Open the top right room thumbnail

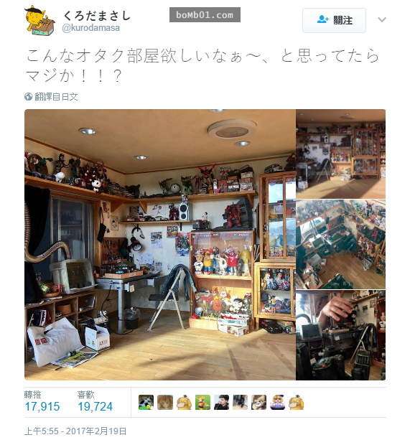[340, 154]
